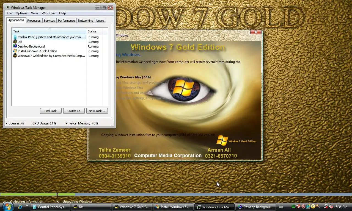Click the Physical Memory: 46% status entry
This screenshot has height=211, width=352.
(82, 123)
